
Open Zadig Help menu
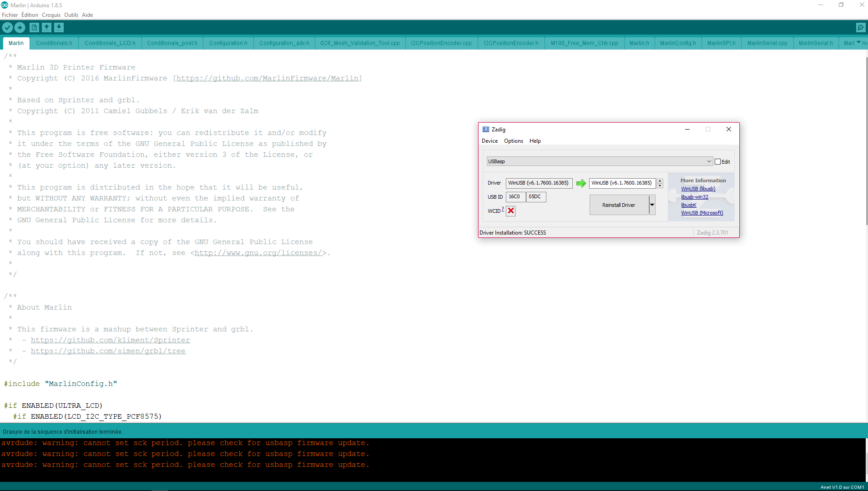click(535, 141)
